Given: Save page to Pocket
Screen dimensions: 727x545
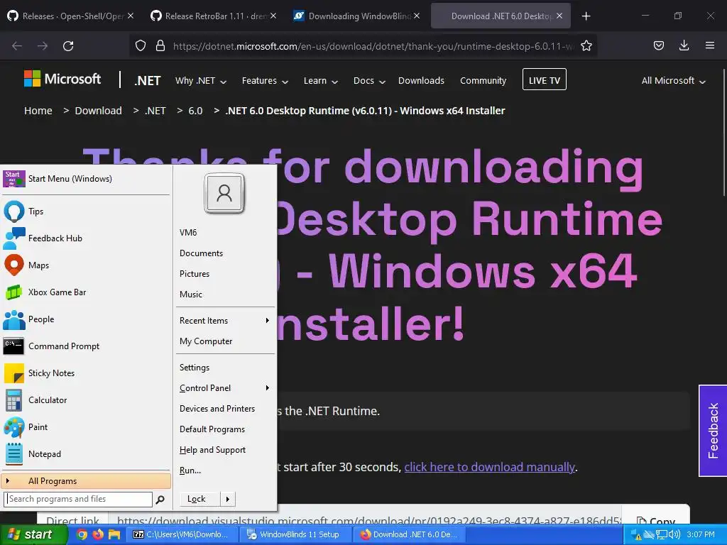Looking at the screenshot, I should pyautogui.click(x=658, y=45).
